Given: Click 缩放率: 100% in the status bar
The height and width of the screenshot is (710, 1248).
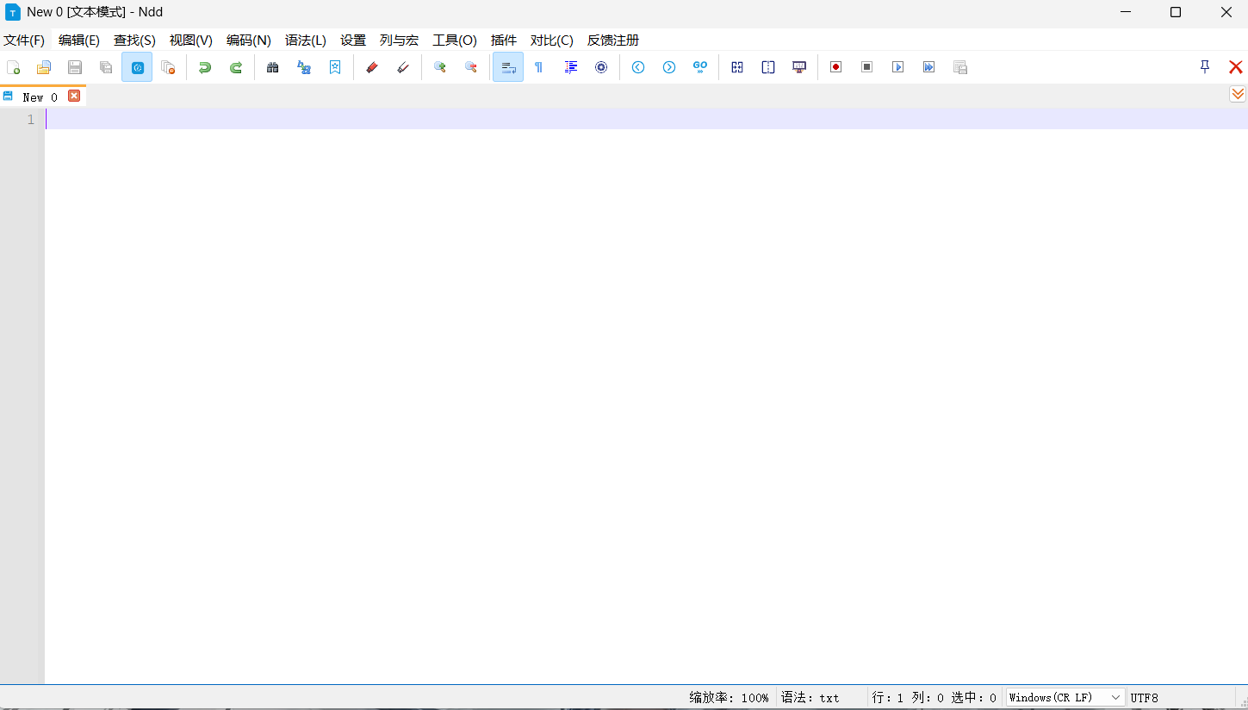Looking at the screenshot, I should click(729, 697).
